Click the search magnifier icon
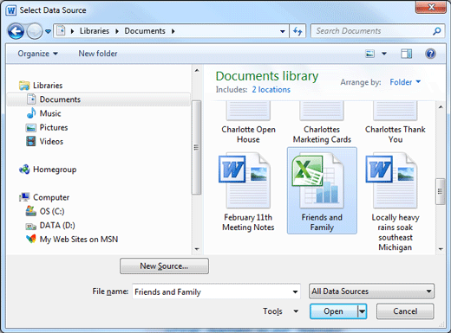 click(437, 31)
